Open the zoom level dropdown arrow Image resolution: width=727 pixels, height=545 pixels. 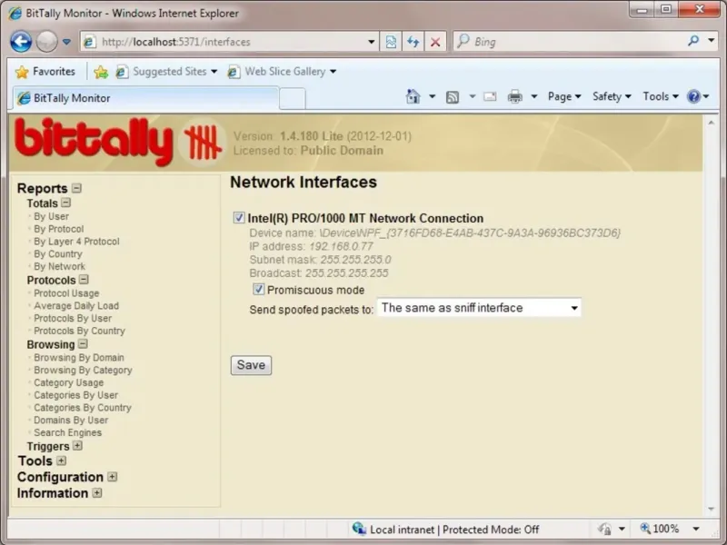pyautogui.click(x=696, y=529)
